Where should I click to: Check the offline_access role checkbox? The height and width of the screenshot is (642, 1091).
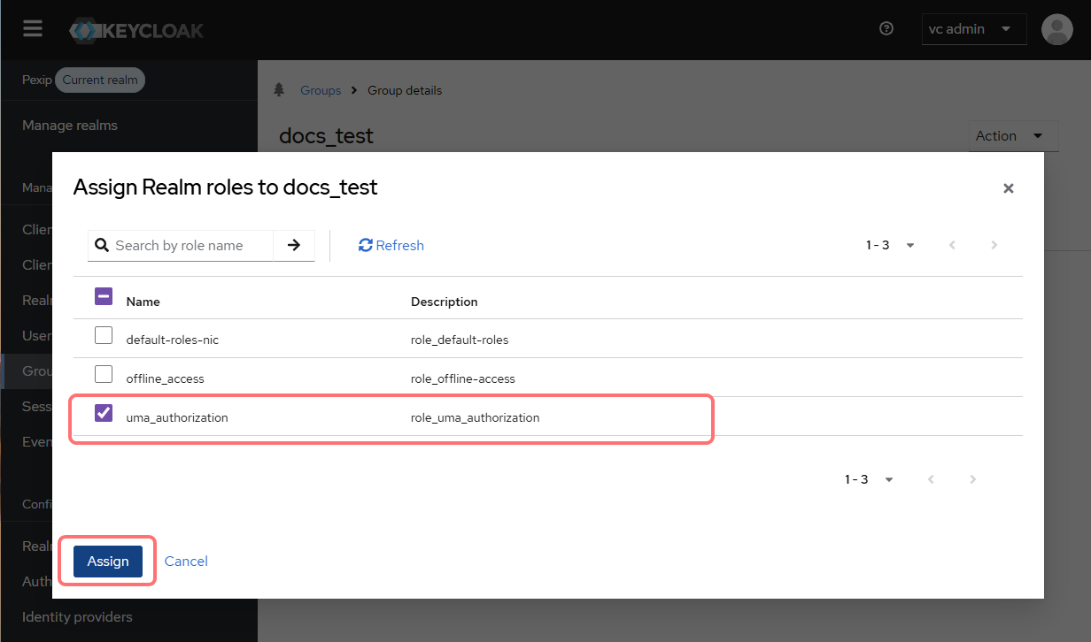[x=104, y=374]
